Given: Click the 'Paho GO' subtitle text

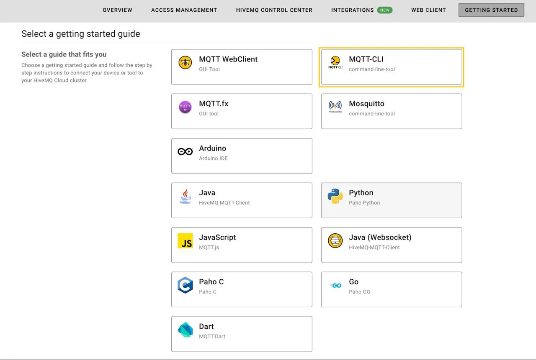Looking at the screenshot, I should click(360, 292).
